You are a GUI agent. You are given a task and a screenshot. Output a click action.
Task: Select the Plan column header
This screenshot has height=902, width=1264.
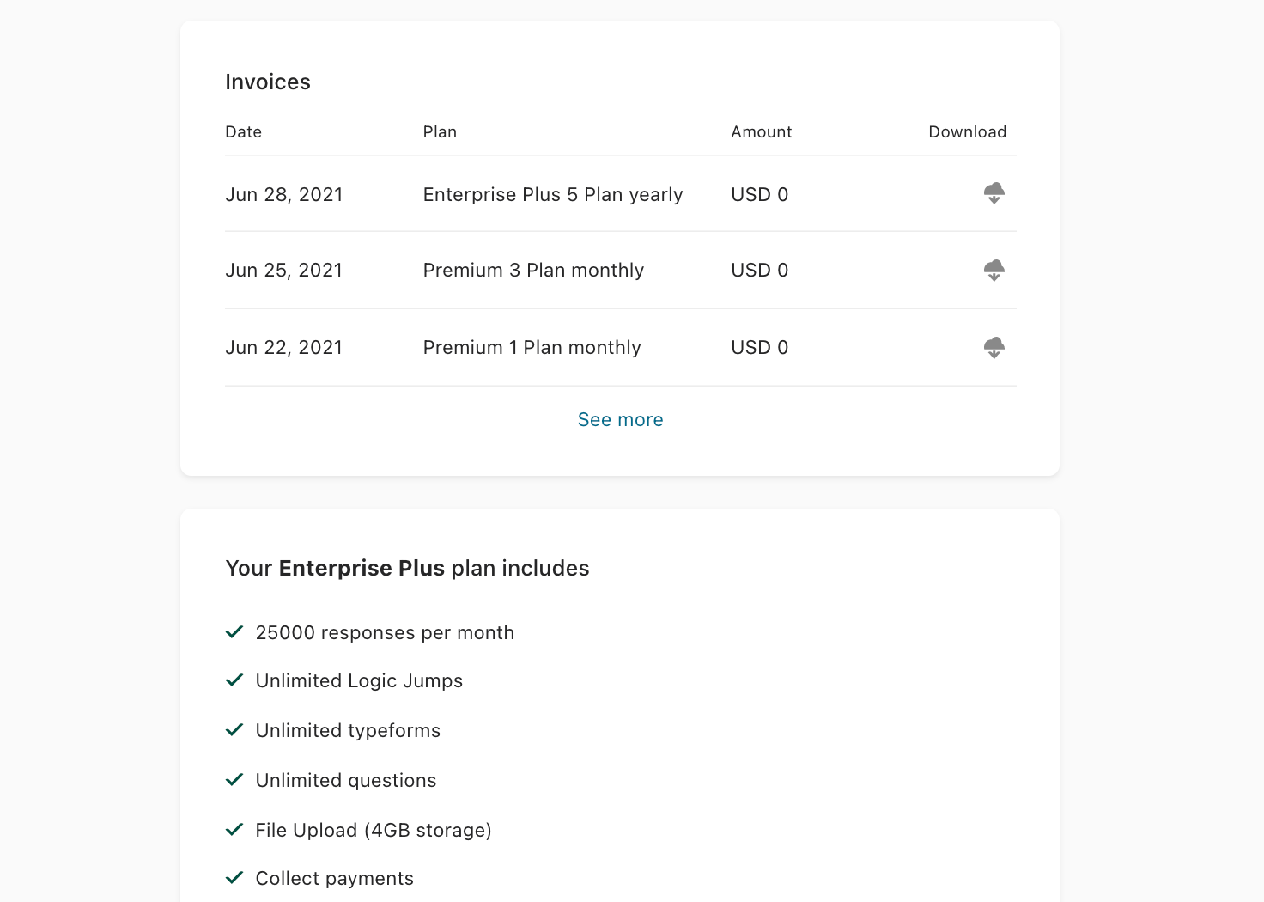[440, 131]
